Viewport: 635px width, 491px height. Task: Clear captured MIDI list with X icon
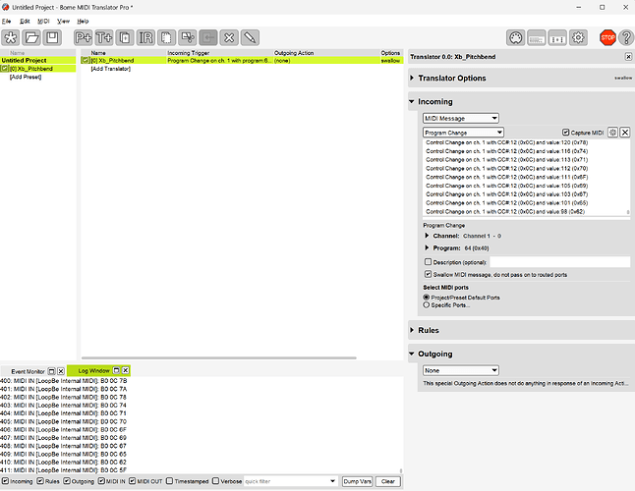625,133
